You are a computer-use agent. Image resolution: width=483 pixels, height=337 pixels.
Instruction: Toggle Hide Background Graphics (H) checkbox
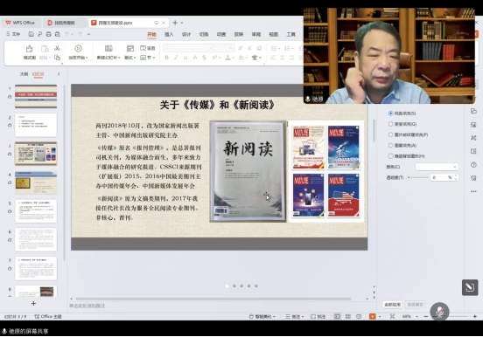tap(390, 156)
